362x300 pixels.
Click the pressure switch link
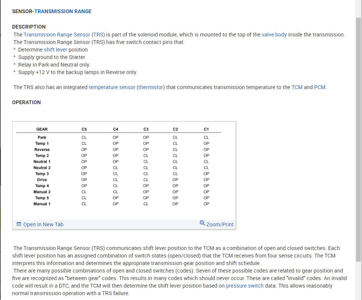click(245, 286)
